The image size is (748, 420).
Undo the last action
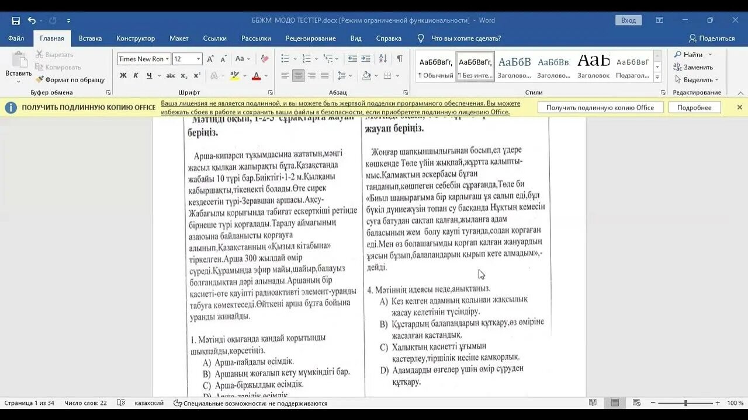(x=32, y=20)
